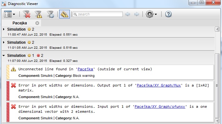This screenshot has height=124, width=222.
Task: Open dropdown arrow beside settings gear
Action: tap(156, 14)
